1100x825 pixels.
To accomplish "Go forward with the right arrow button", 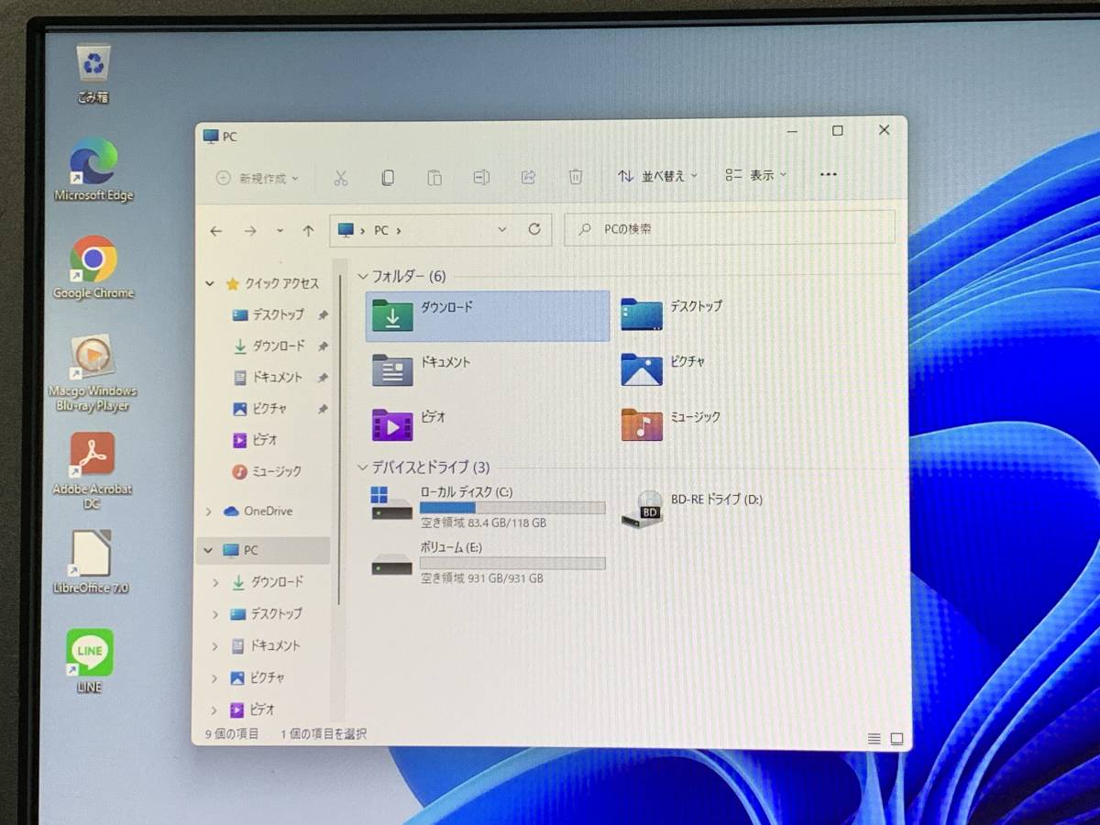I will pyautogui.click(x=250, y=232).
